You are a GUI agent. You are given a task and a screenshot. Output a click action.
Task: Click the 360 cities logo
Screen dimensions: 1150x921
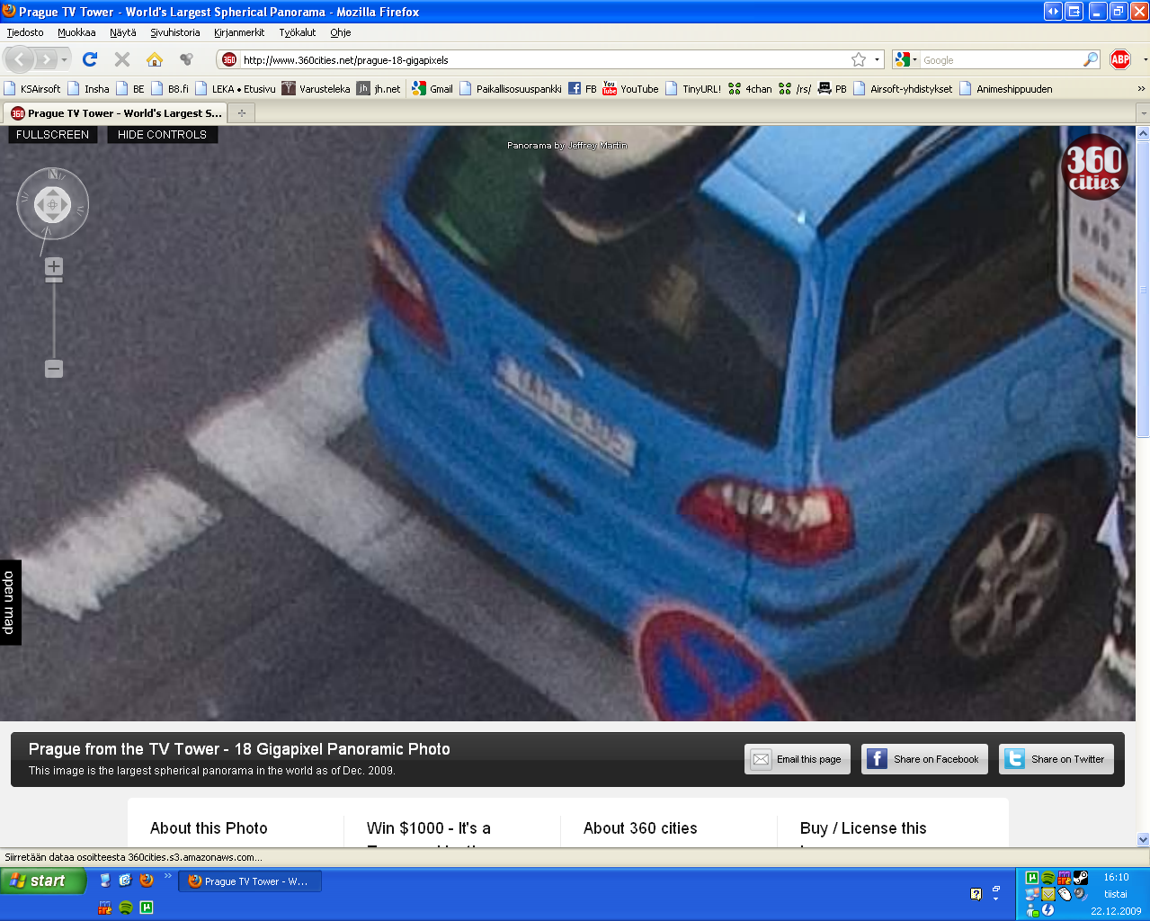coord(1093,166)
